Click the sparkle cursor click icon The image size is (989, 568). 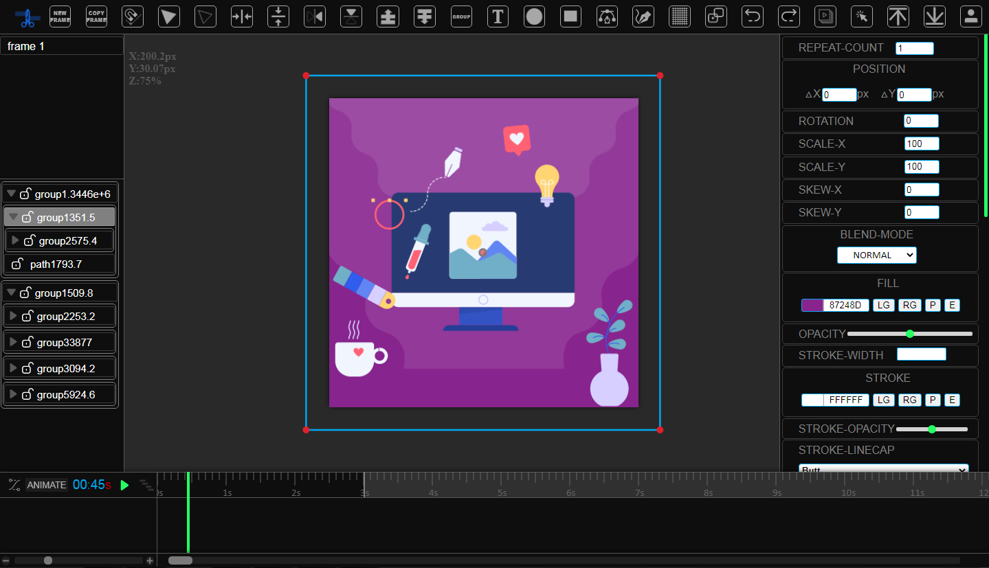point(862,16)
